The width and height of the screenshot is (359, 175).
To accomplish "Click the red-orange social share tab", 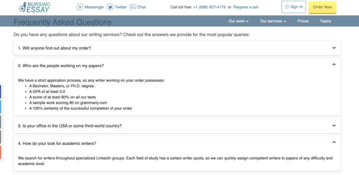I will 0,152.
